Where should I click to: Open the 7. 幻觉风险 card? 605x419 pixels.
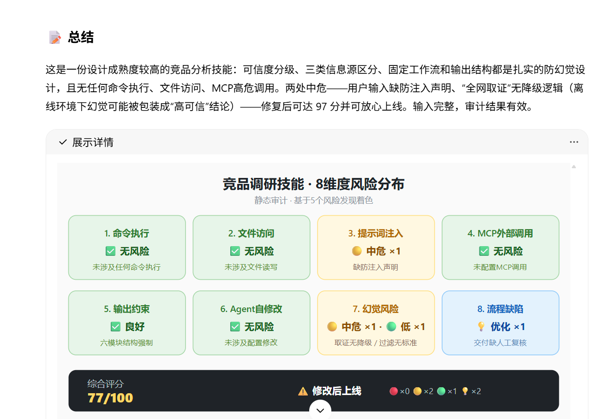coord(376,323)
